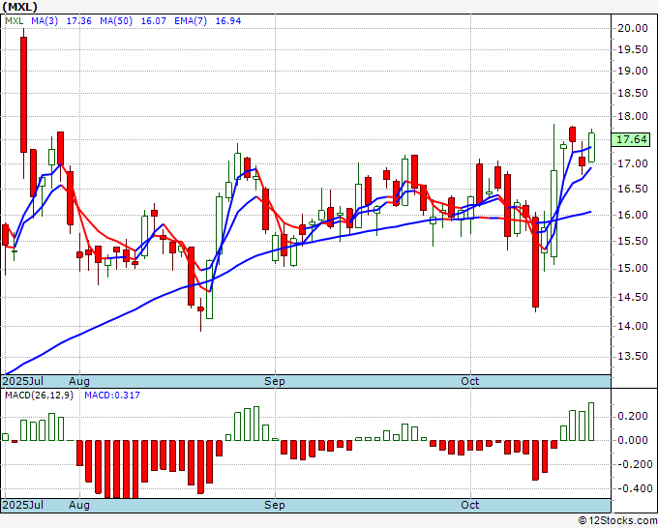Click the (MXL) chart title
This screenshot has width=658, height=528.
pos(19,7)
